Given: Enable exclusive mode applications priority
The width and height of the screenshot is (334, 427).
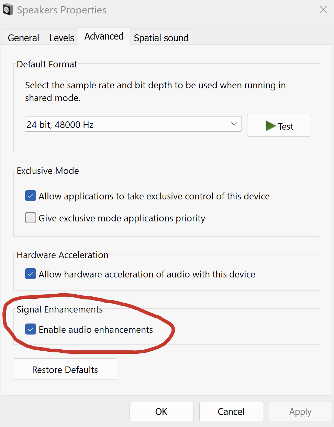Looking at the screenshot, I should (x=31, y=218).
